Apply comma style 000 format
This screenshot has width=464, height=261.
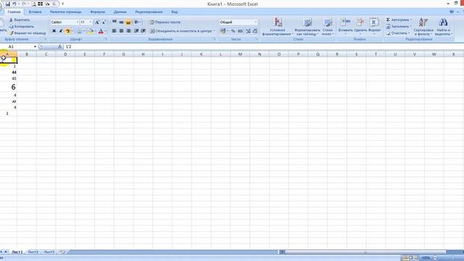tap(240, 31)
